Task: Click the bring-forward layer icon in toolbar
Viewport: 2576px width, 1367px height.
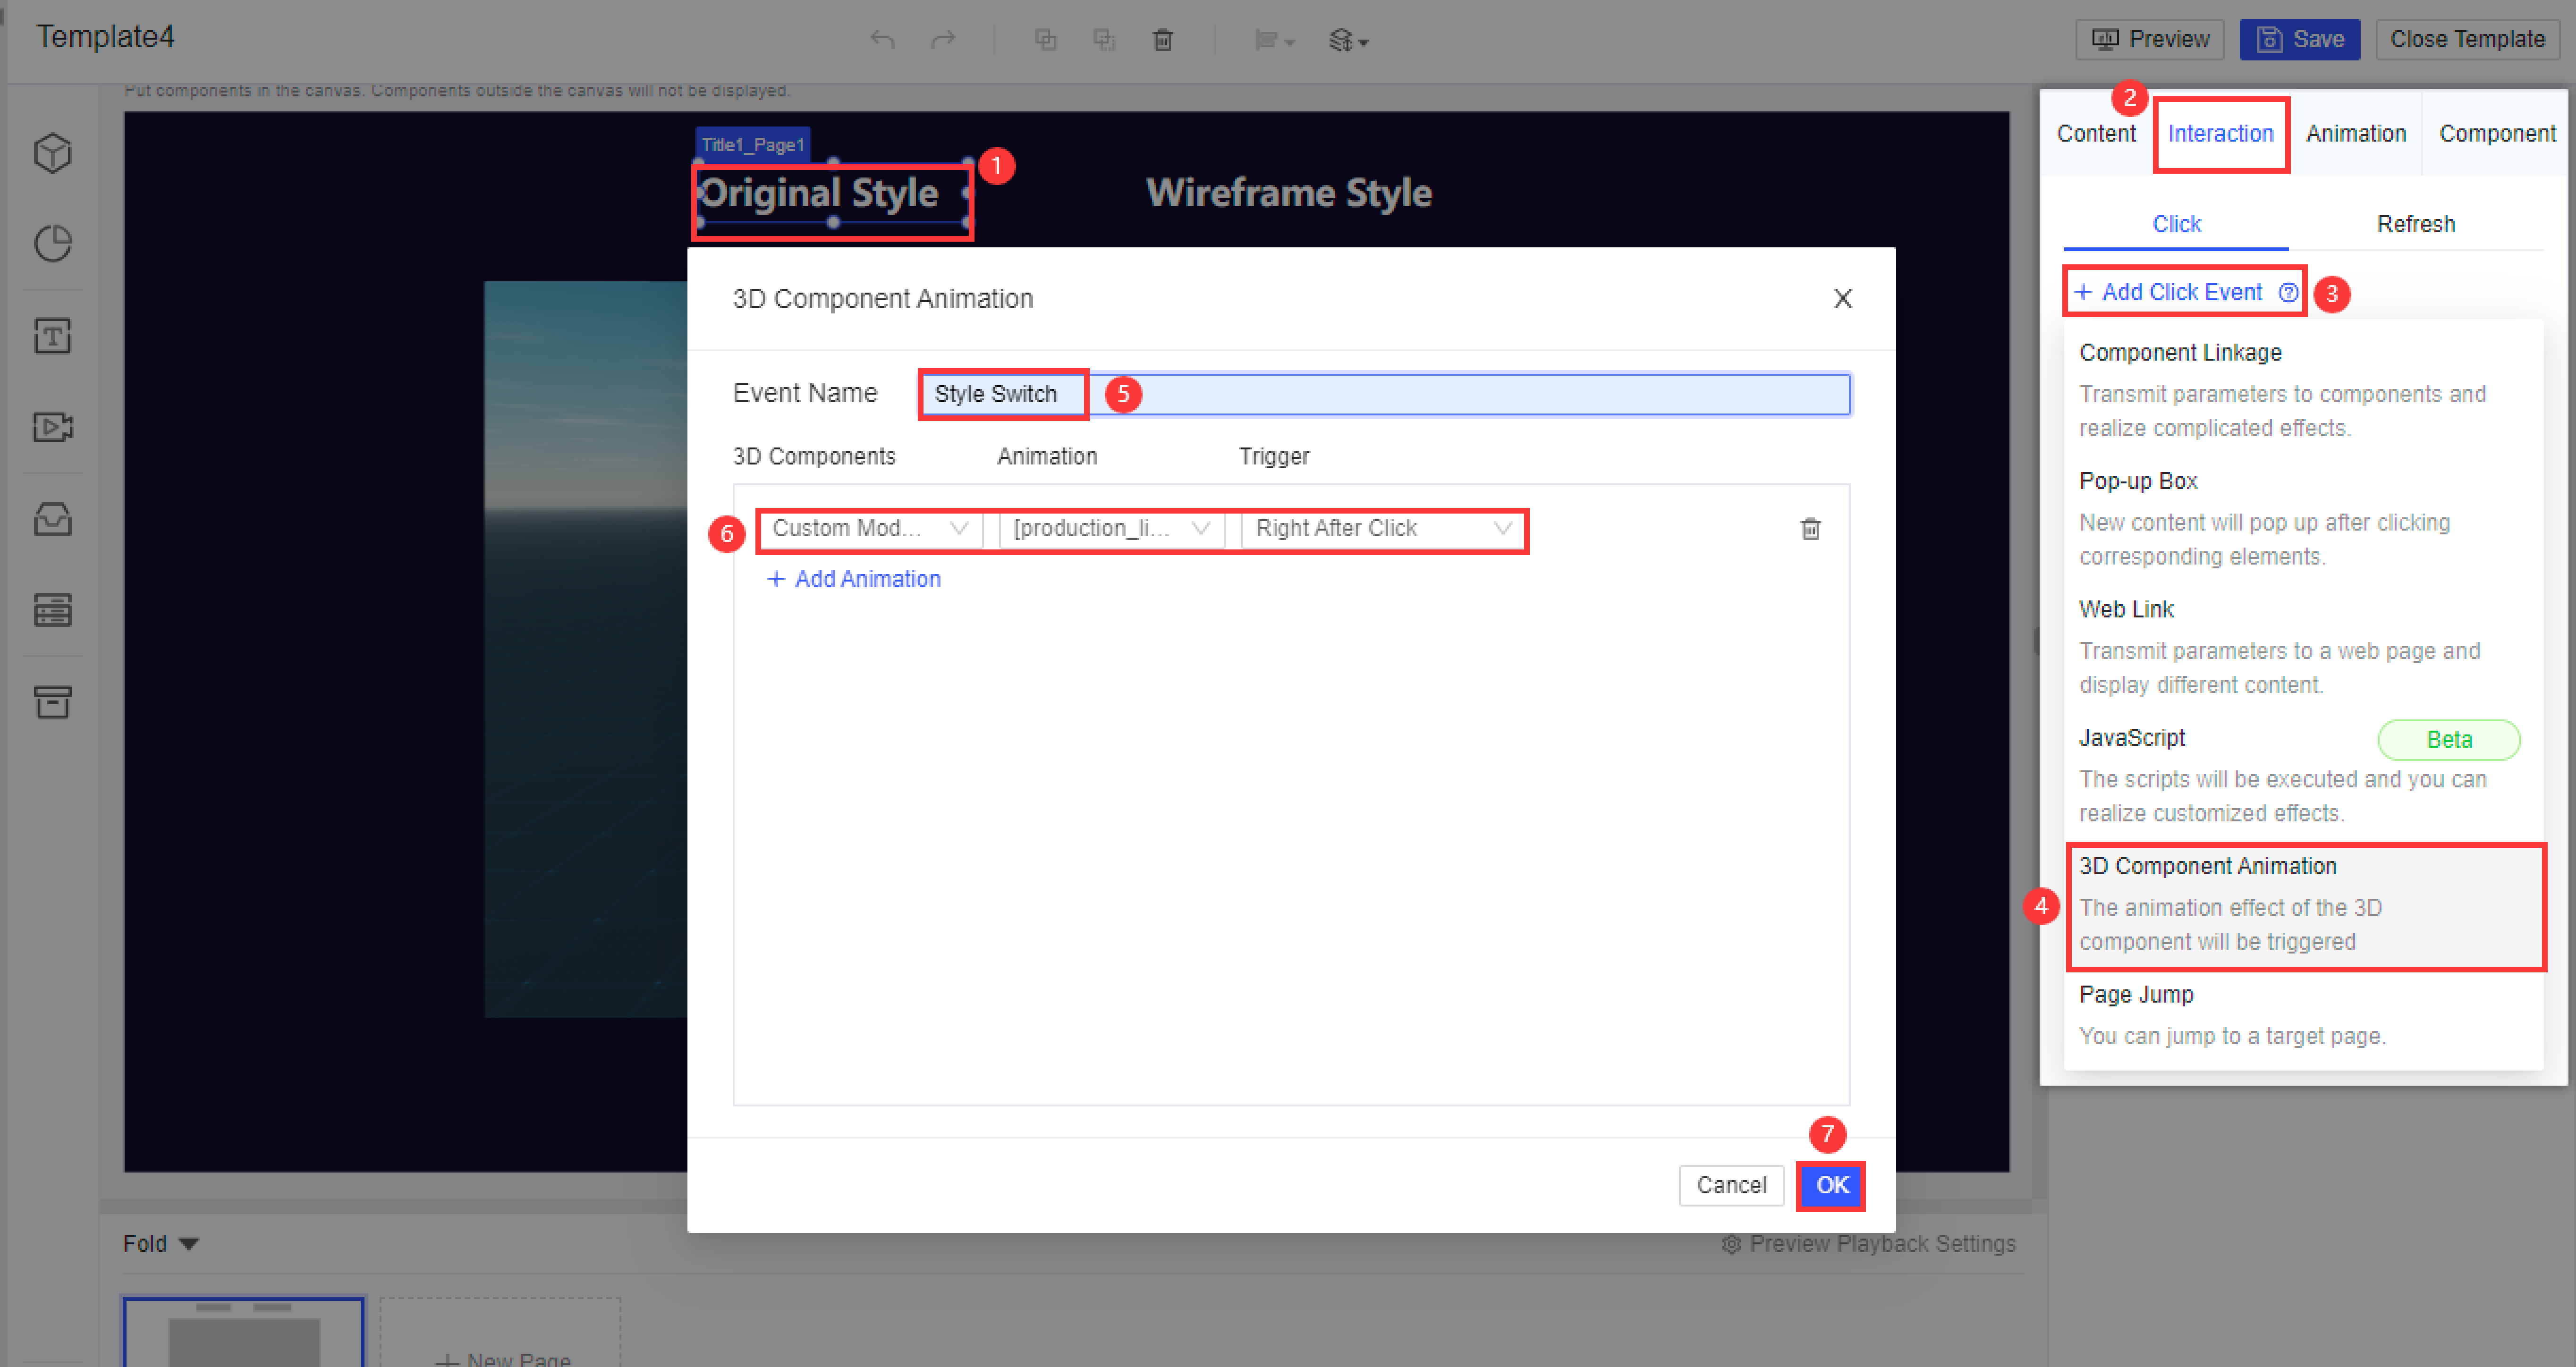Action: pyautogui.click(x=1045, y=40)
